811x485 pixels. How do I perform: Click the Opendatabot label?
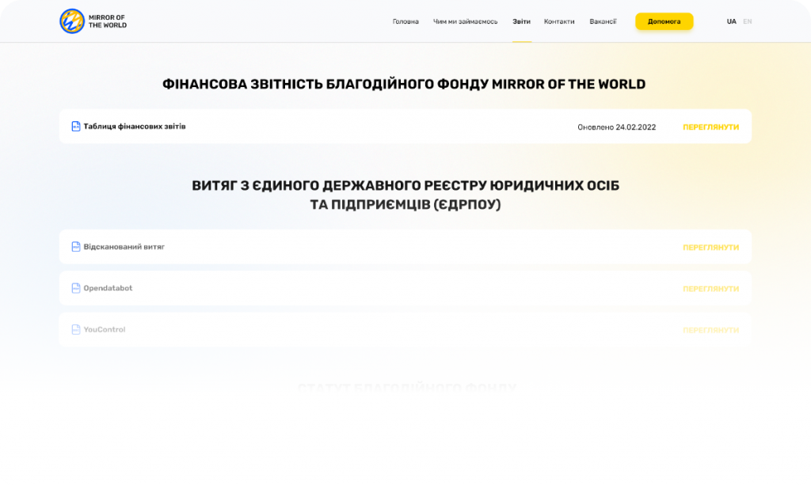tap(108, 288)
